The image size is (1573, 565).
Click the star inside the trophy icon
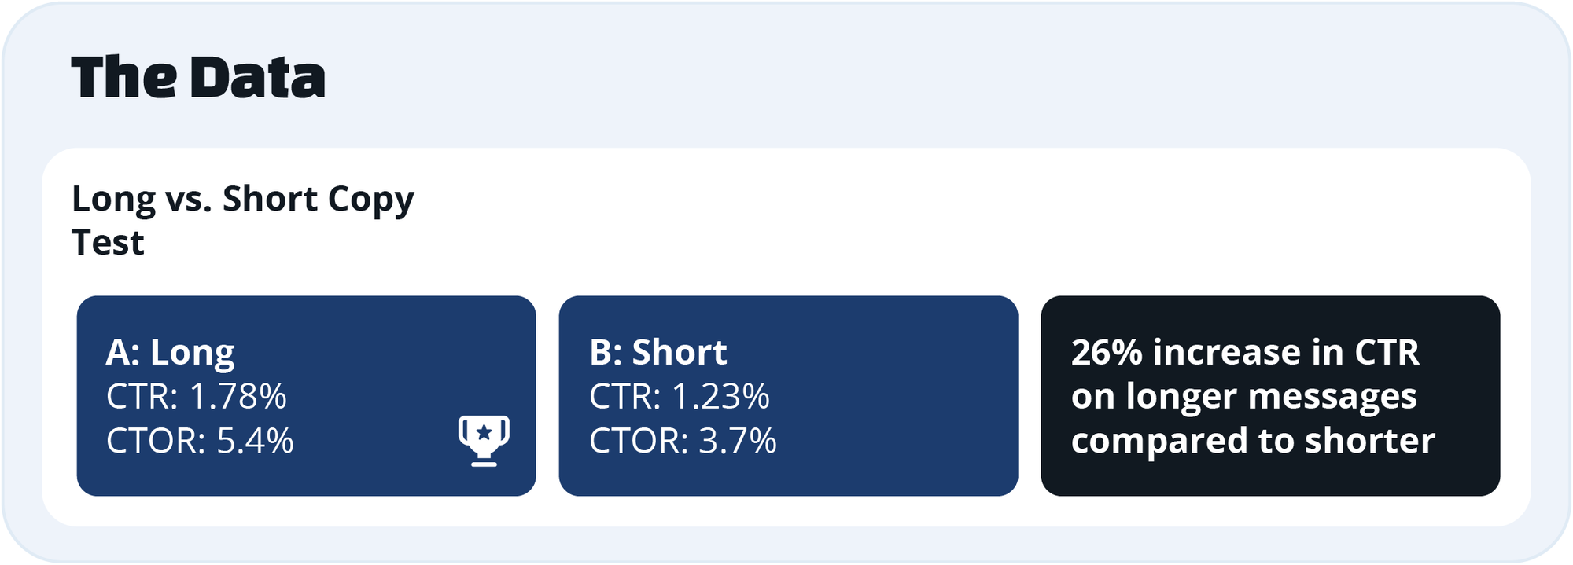coord(484,432)
